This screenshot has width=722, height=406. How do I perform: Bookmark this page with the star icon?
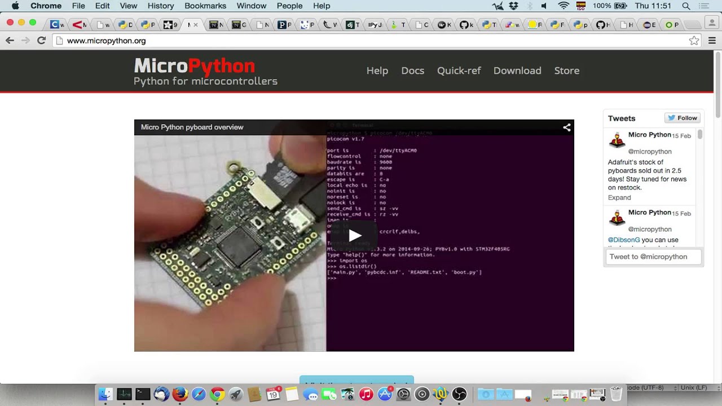click(x=694, y=41)
